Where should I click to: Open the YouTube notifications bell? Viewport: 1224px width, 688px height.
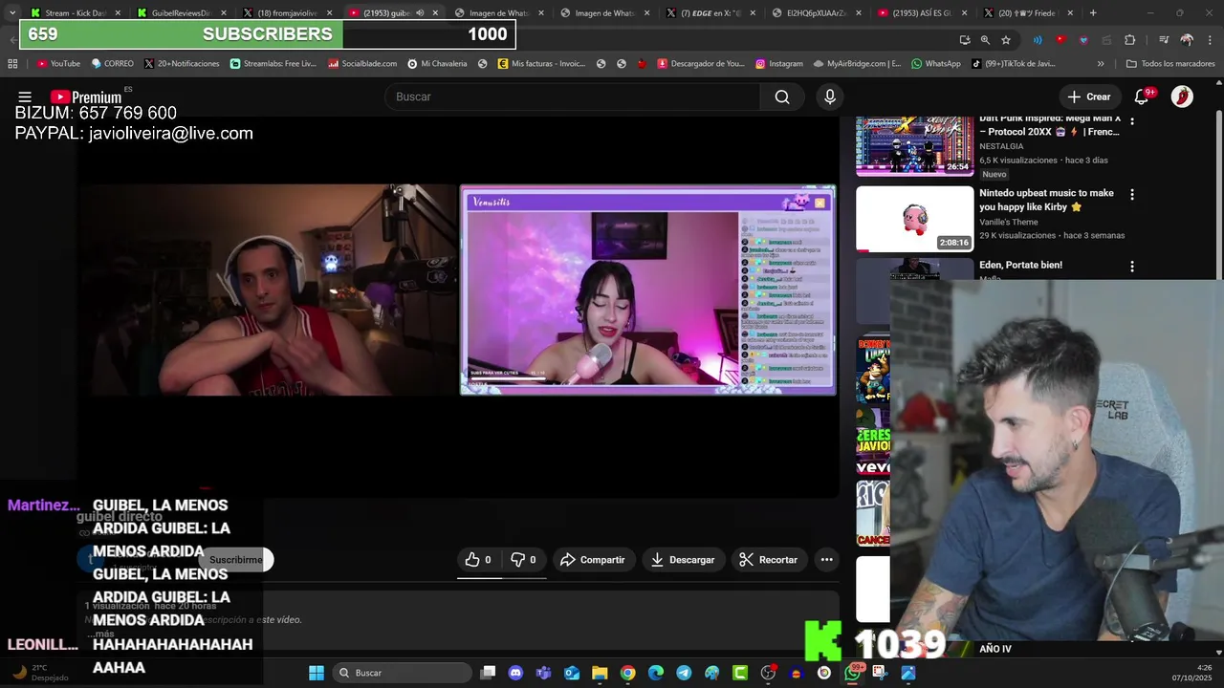[1142, 97]
